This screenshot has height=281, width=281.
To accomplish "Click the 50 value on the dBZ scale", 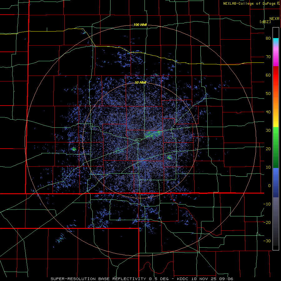I will (x=268, y=94).
